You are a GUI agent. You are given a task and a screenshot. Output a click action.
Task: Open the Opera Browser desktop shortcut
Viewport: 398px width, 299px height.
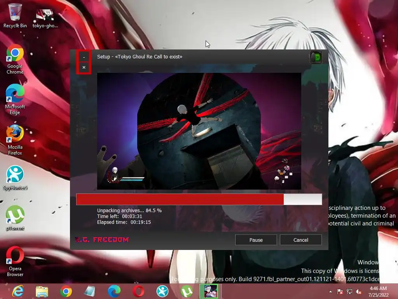tap(15, 262)
